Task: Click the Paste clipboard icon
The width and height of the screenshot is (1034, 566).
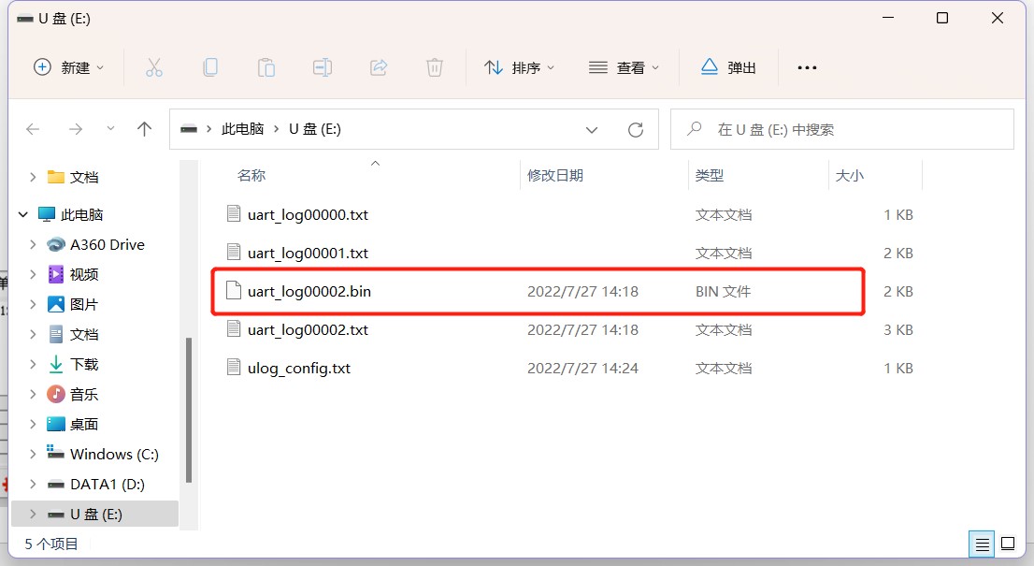Action: click(x=266, y=67)
